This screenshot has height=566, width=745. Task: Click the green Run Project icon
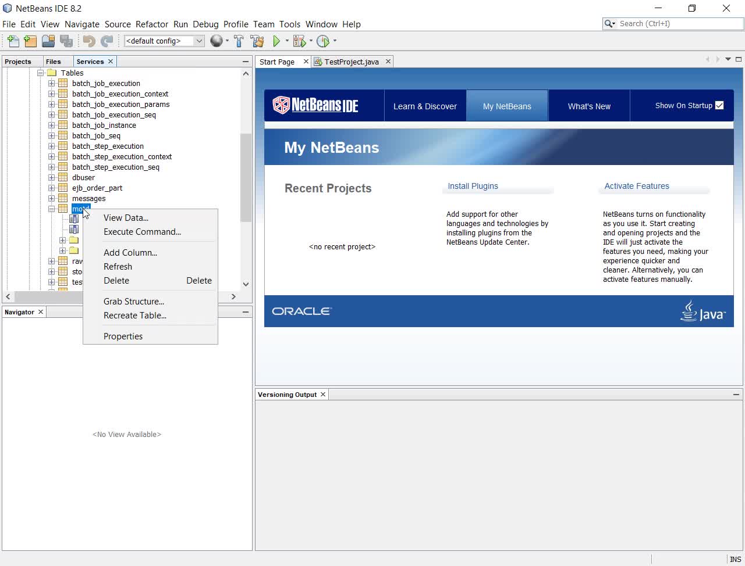pos(277,41)
